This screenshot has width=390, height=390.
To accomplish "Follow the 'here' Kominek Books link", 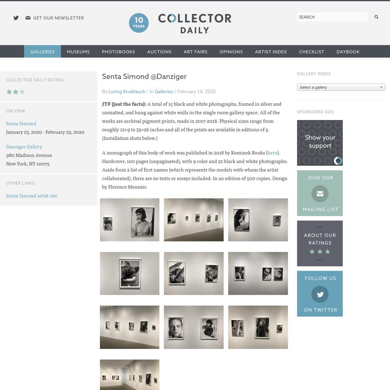I will click(x=272, y=153).
